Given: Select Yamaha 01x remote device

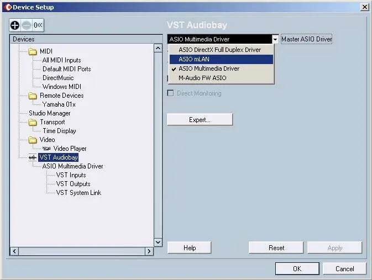Looking at the screenshot, I should pyautogui.click(x=59, y=104).
